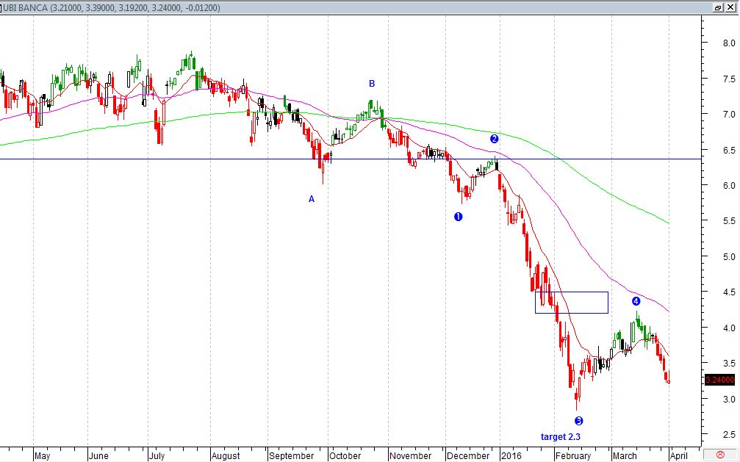Restore down the chart window
Screen dimensions: 740x462
(x=718, y=7)
